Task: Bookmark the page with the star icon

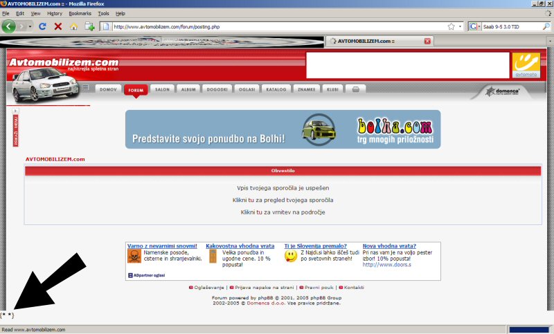Action: (x=452, y=26)
